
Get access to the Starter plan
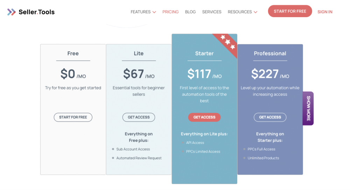point(204,117)
